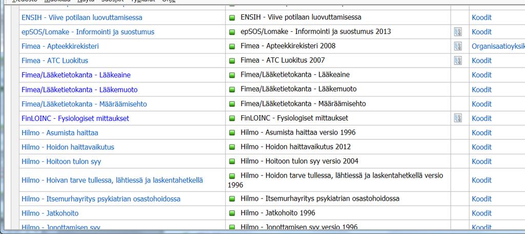Image resolution: width=525 pixels, height=234 pixels.
Task: Open document icon for Fimea - Apteekkirekisteri 2008
Action: (x=458, y=46)
